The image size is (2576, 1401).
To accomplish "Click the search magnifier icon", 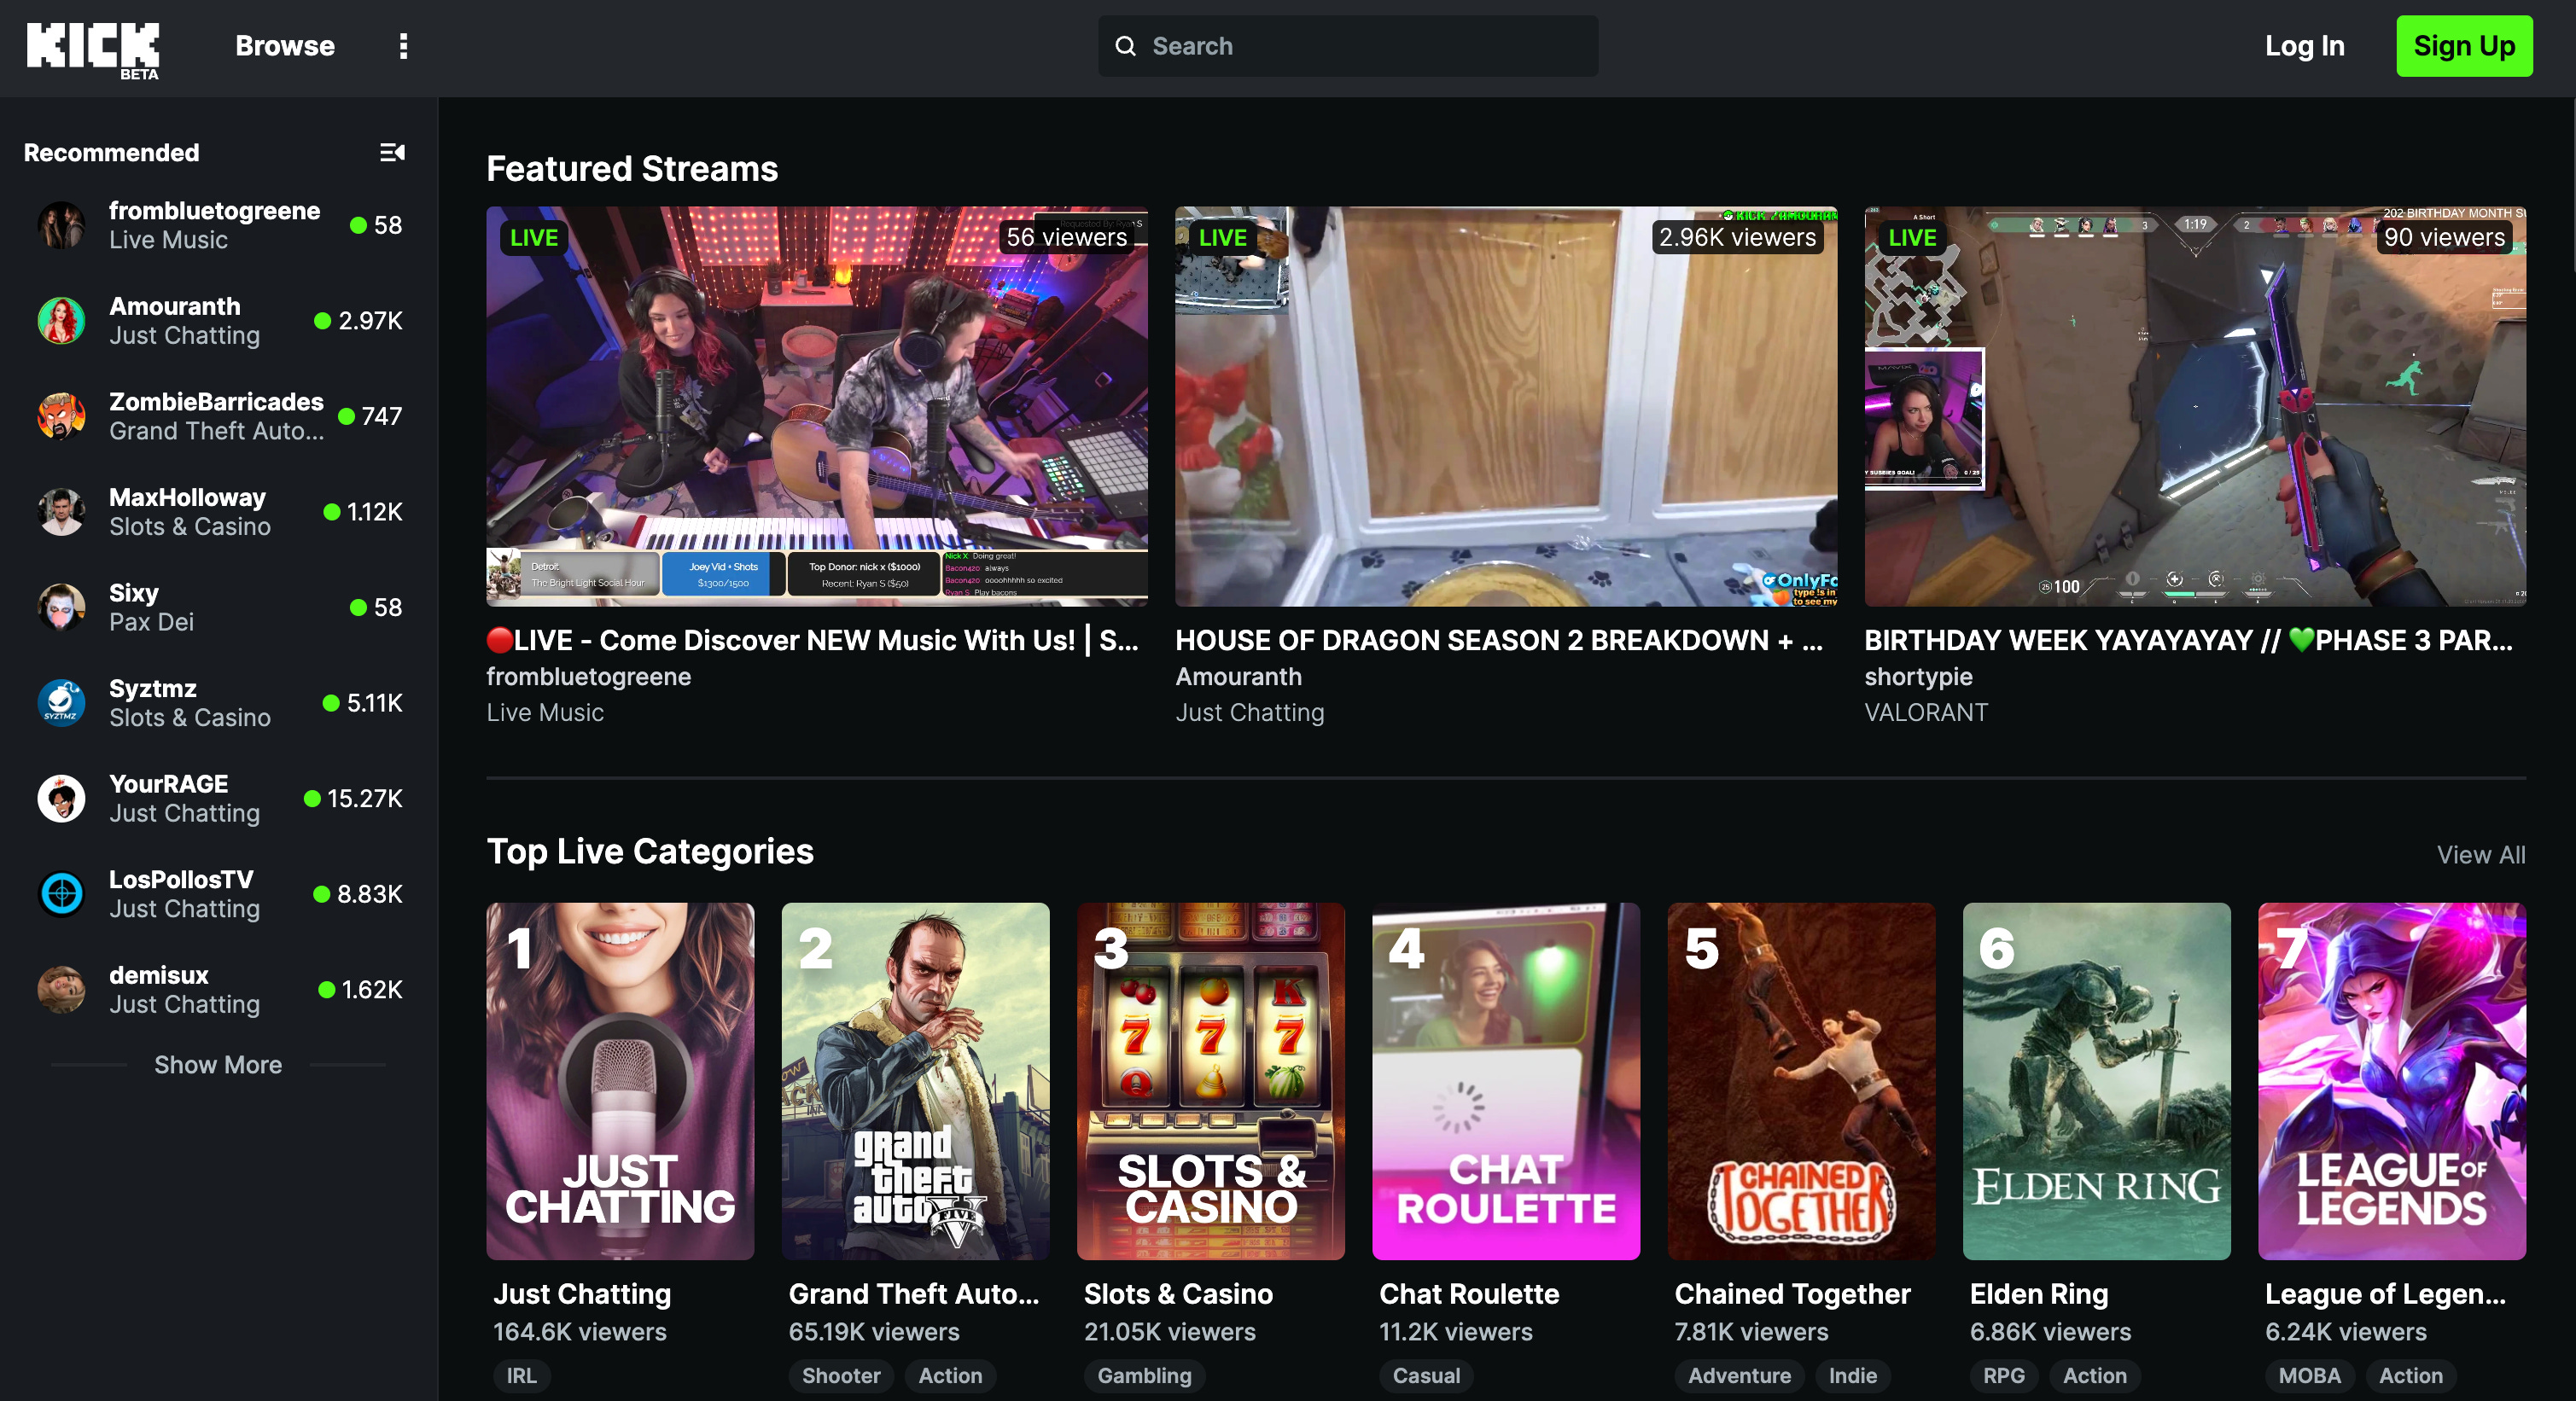I will (x=1125, y=46).
